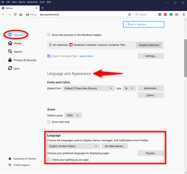Expand the Default font dropdown

pos(88,88)
